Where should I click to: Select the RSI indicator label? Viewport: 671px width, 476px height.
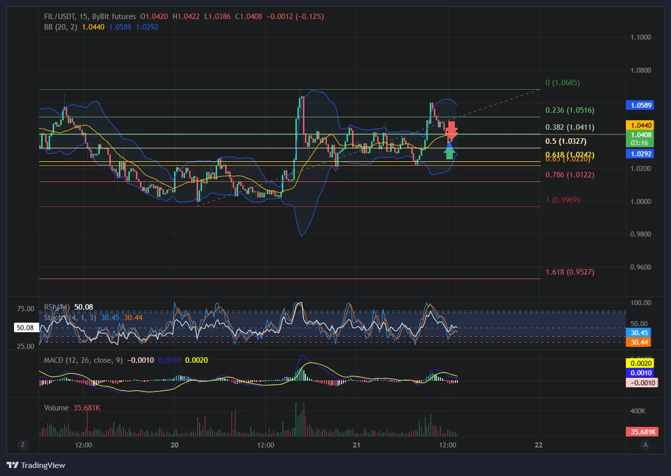click(x=57, y=307)
